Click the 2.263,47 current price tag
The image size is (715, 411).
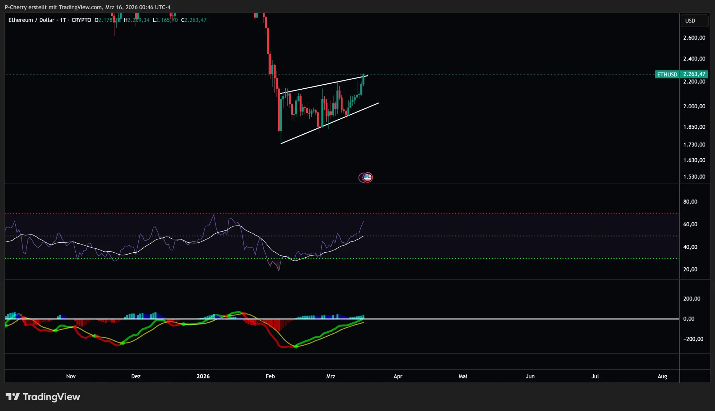[x=694, y=74]
